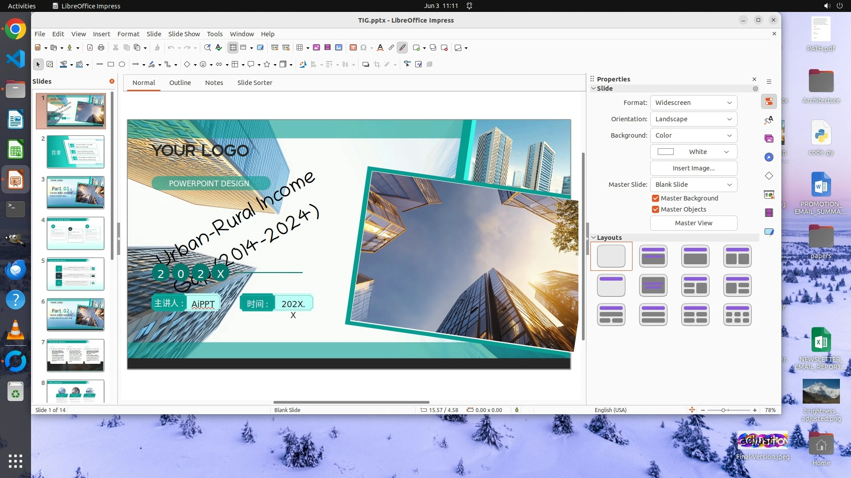Open the Format dropdown showing Widescreen
Screen dimensions: 851x478
click(x=693, y=103)
